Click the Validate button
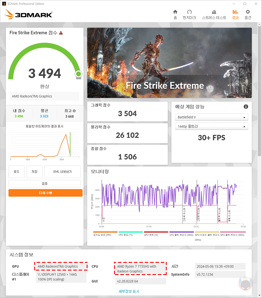Image resolution: width=262 pixels, height=298 pixels. tap(45, 184)
